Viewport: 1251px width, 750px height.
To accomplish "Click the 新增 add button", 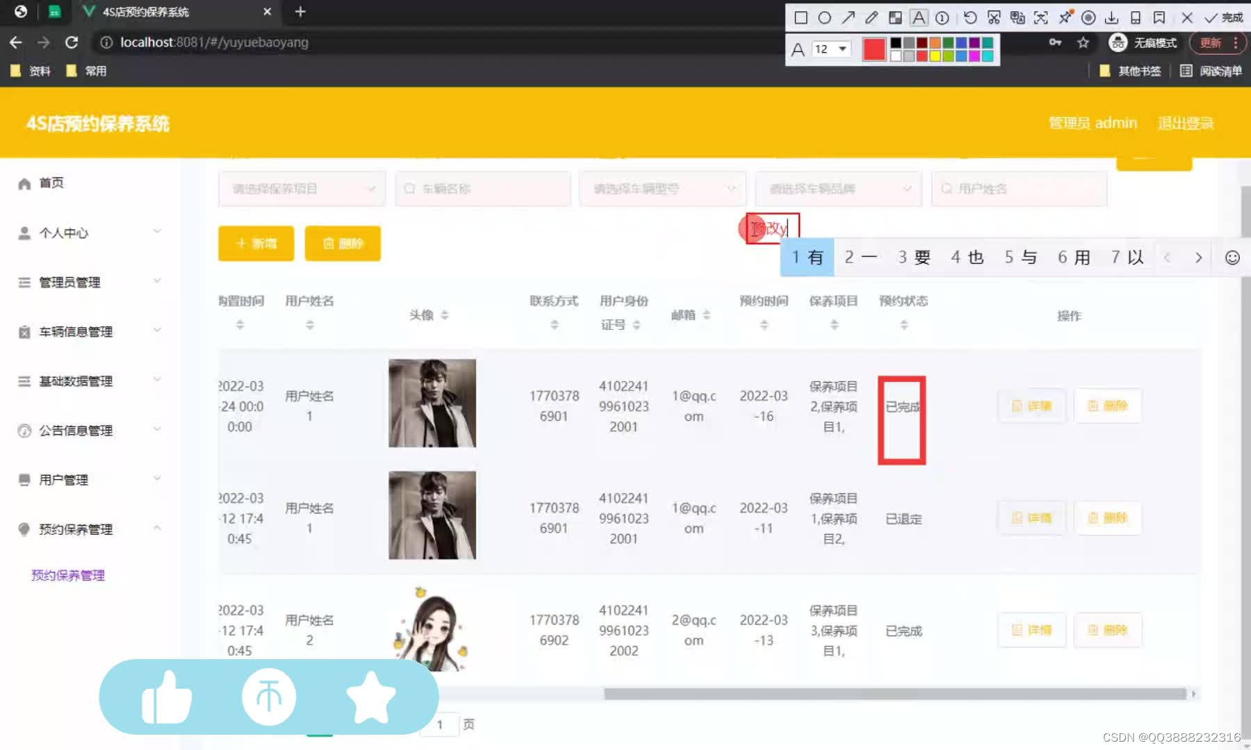I will pos(255,244).
